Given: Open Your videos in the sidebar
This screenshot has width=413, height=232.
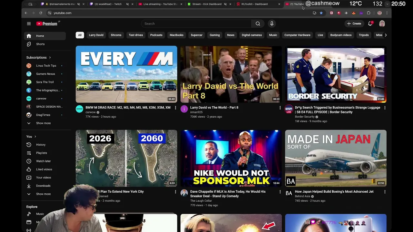Looking at the screenshot, I should [x=45, y=178].
